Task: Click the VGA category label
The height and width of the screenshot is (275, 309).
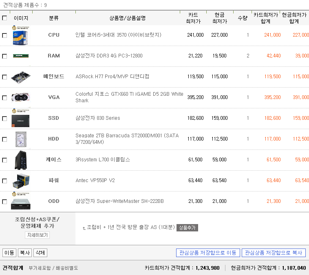Action: 54,97
